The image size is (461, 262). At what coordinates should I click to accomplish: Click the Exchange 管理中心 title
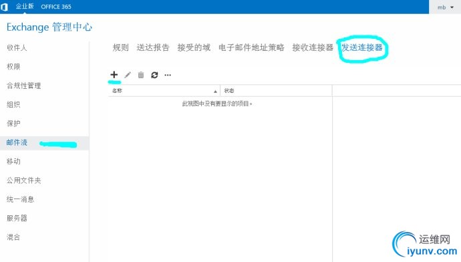pos(49,27)
